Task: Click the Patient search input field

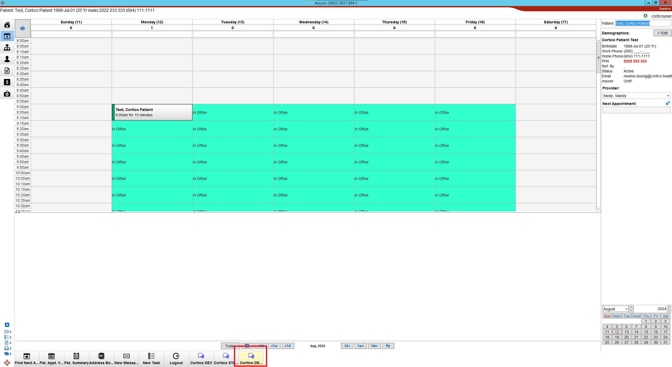Action: pyautogui.click(x=643, y=23)
